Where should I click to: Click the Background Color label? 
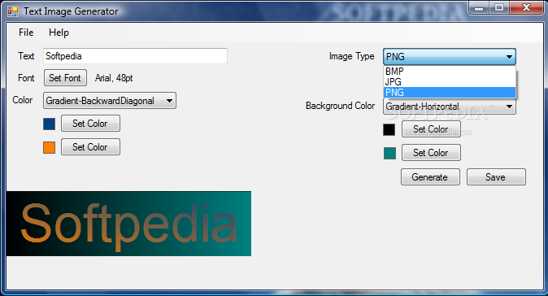340,106
